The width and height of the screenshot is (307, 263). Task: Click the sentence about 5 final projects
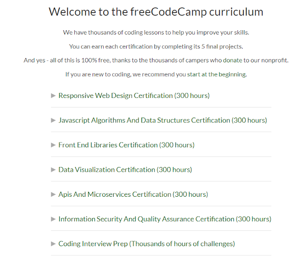[x=156, y=47]
